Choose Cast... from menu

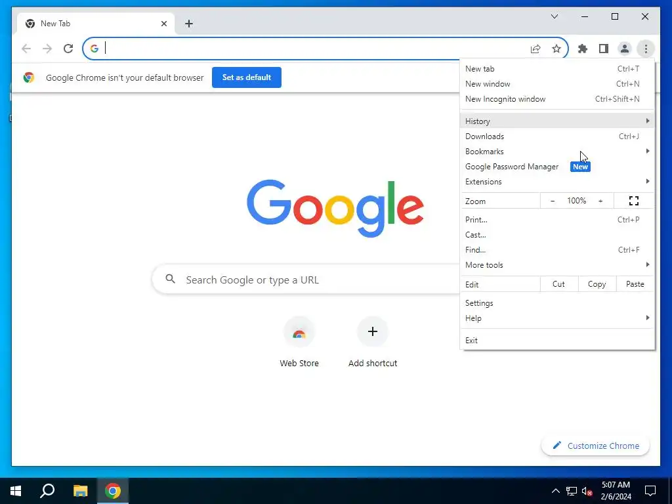557,235
